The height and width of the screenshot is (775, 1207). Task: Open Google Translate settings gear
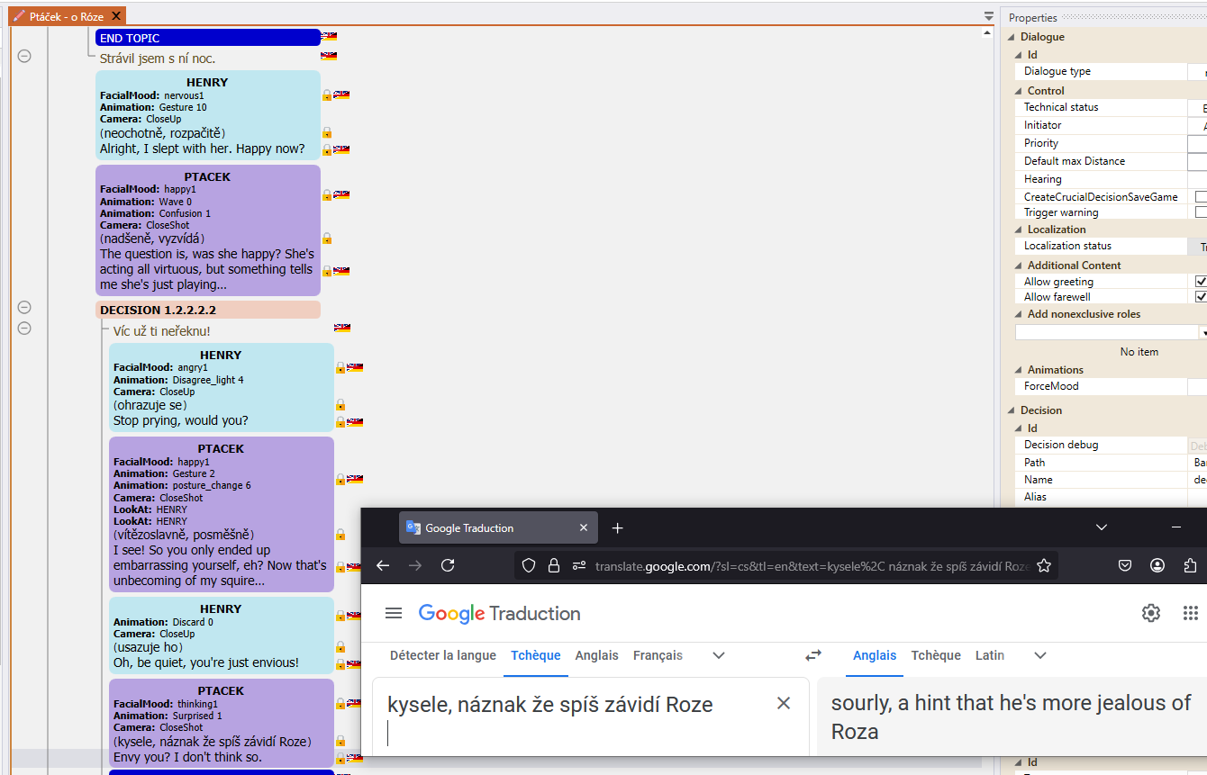[x=1151, y=613]
